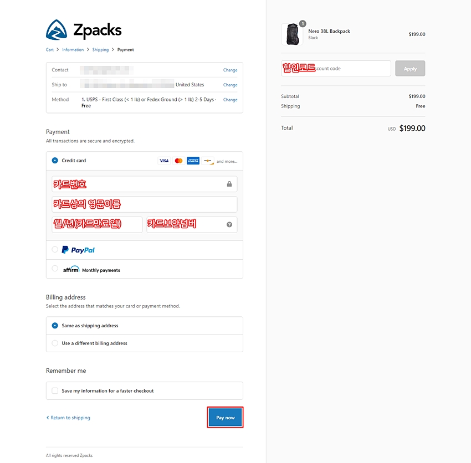Go to the Information breadcrumb step
The image size is (471, 463).
[x=73, y=50]
